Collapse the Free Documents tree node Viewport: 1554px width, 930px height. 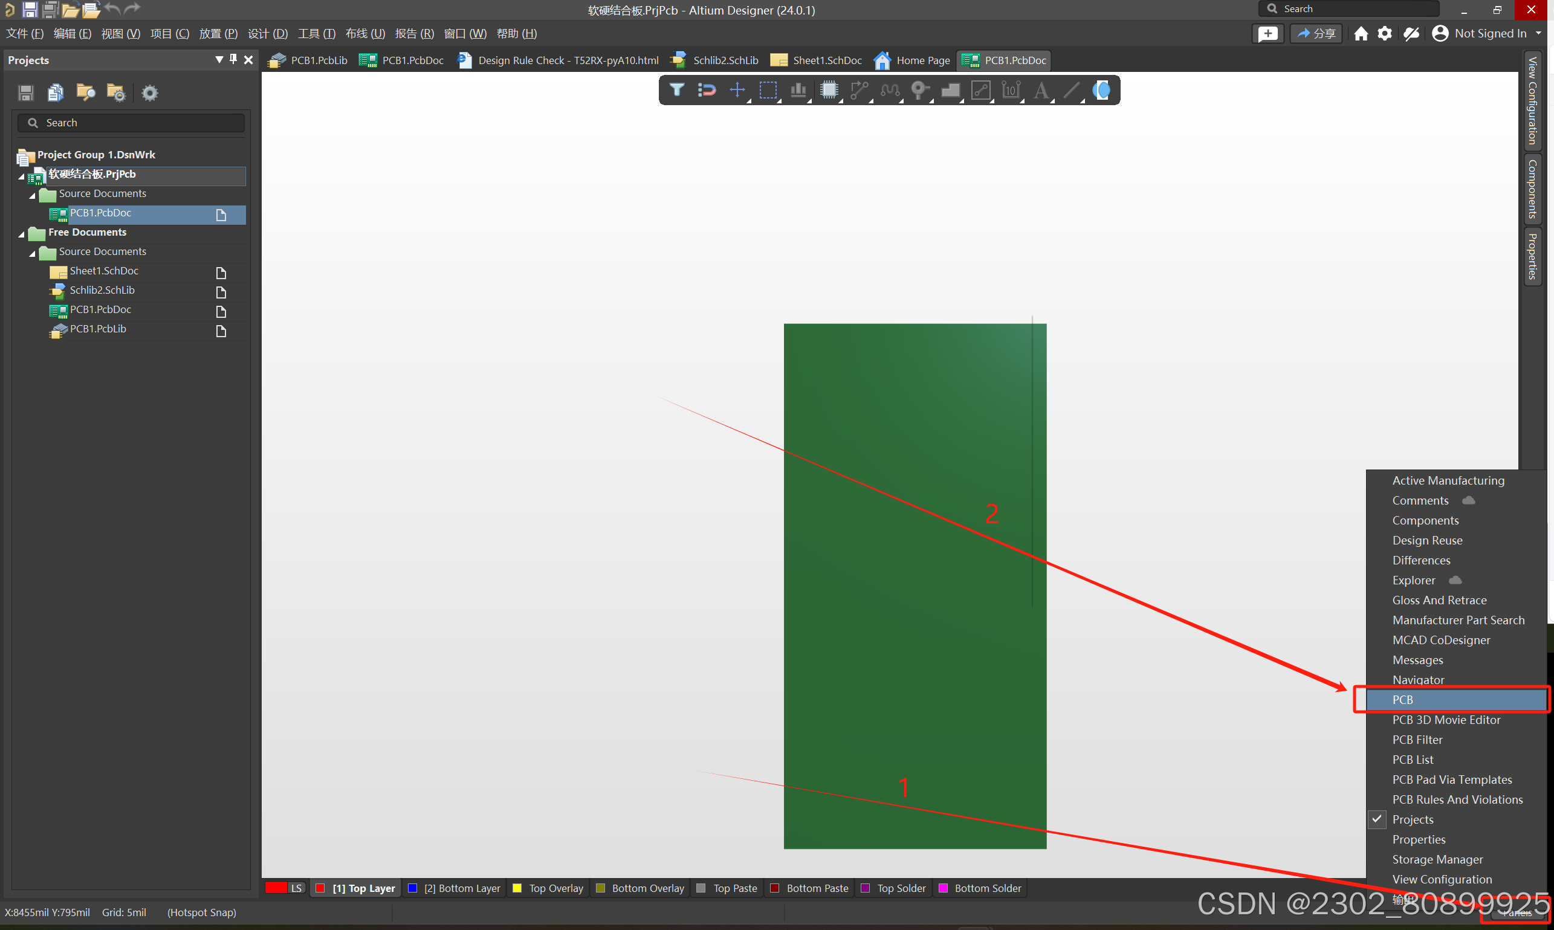click(x=21, y=234)
